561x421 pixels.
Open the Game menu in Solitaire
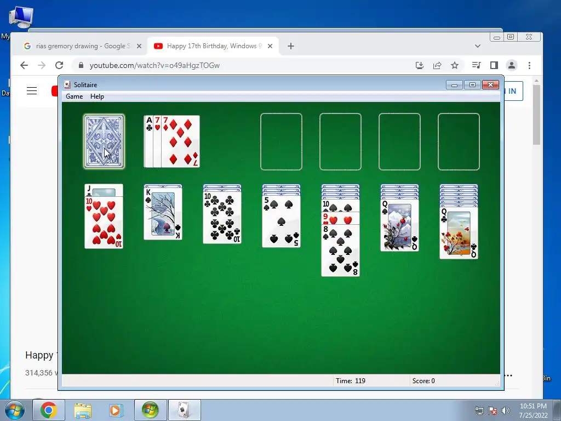click(74, 96)
